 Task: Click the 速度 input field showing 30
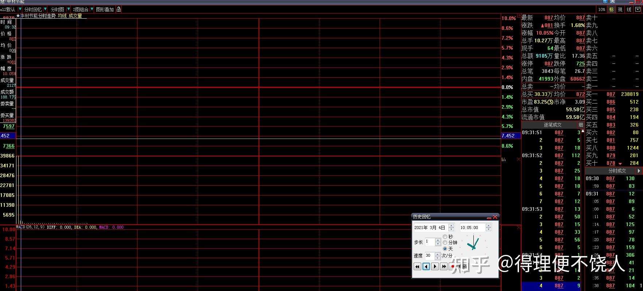pos(430,256)
